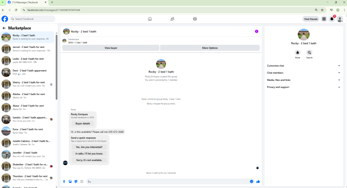Click the conversation list scrollbar
Viewport: 347px width, 188px height.
point(56,67)
